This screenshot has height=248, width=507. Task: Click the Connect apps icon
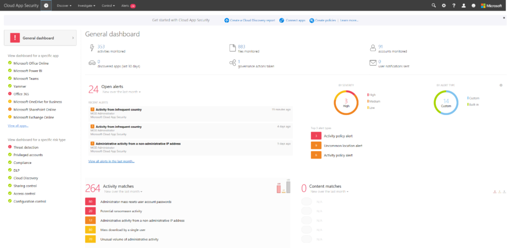pyautogui.click(x=281, y=20)
